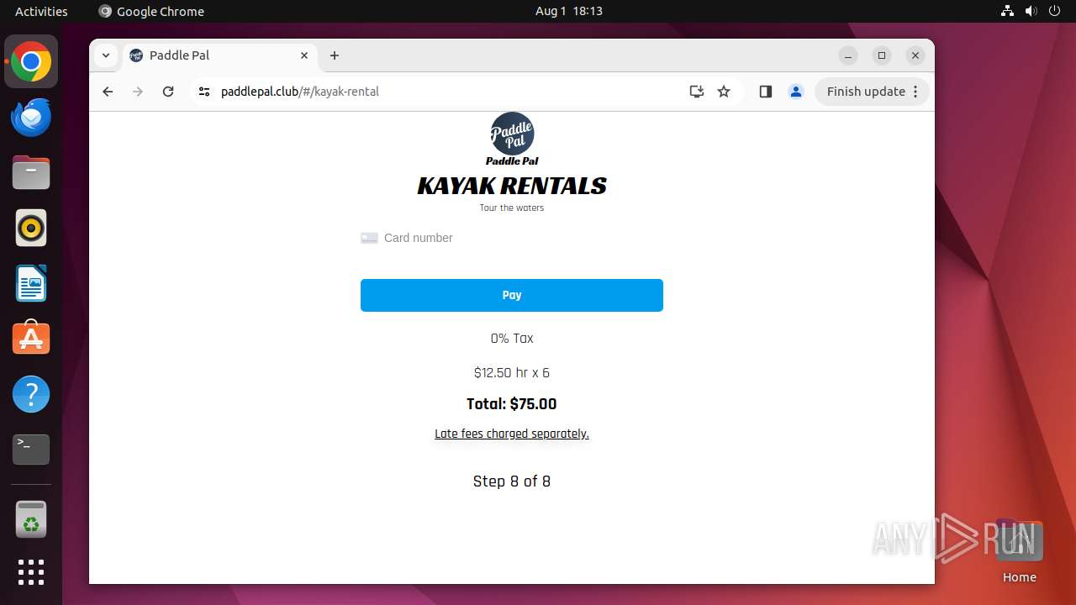Open Activities overview

[41, 11]
